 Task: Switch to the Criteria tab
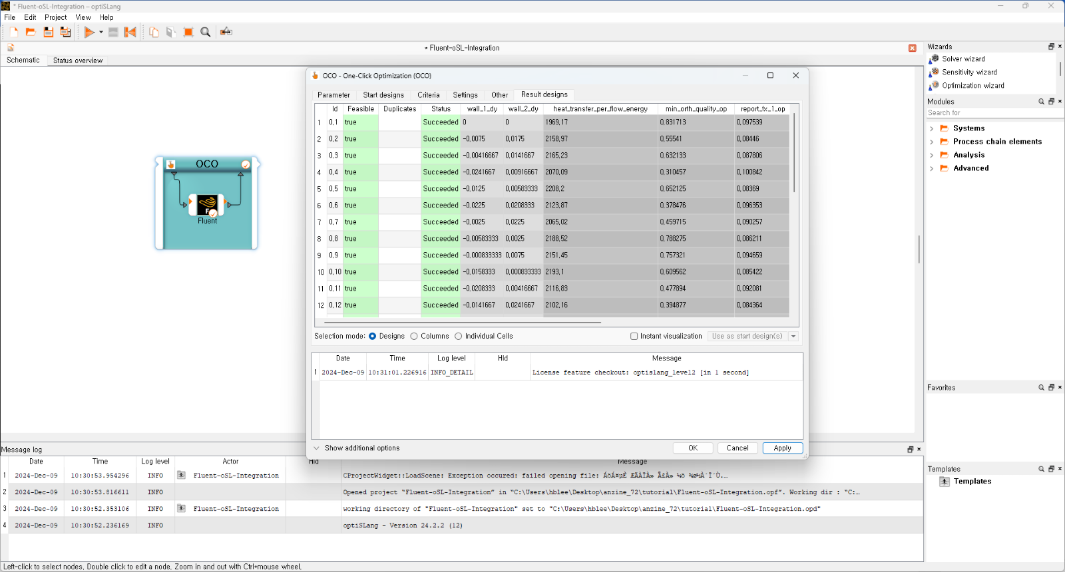429,95
